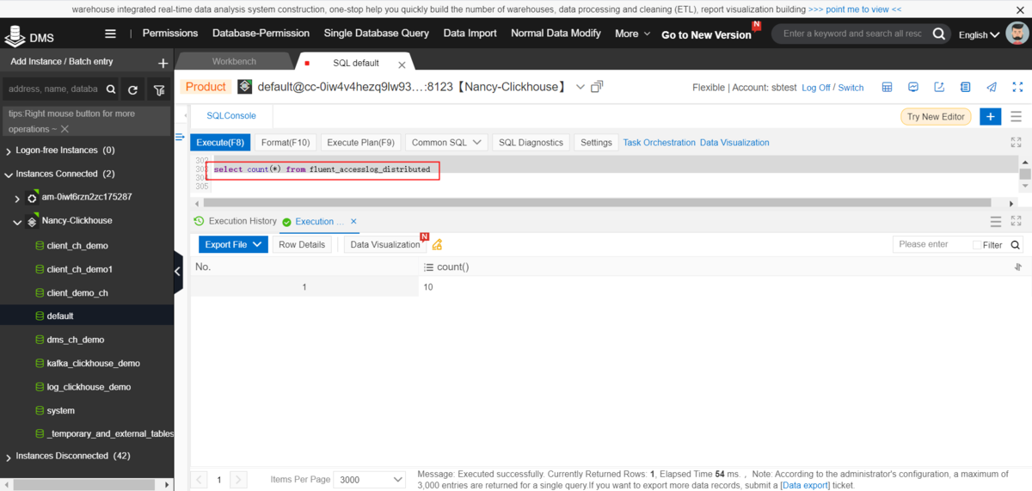The image size is (1032, 491).
Task: Toggle full screen icon in header
Action: pyautogui.click(x=1017, y=87)
